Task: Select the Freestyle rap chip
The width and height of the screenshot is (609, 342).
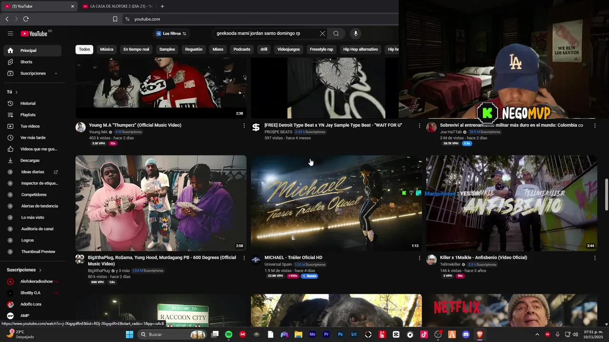Action: pyautogui.click(x=322, y=49)
